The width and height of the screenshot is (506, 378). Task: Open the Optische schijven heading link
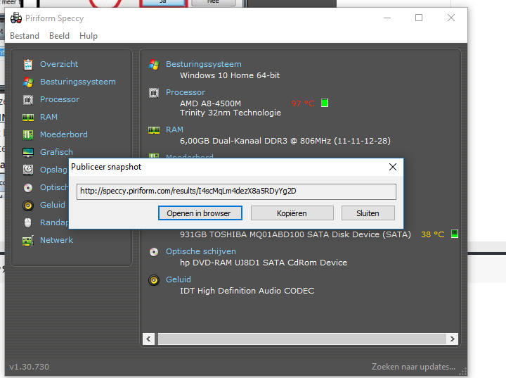click(x=201, y=251)
